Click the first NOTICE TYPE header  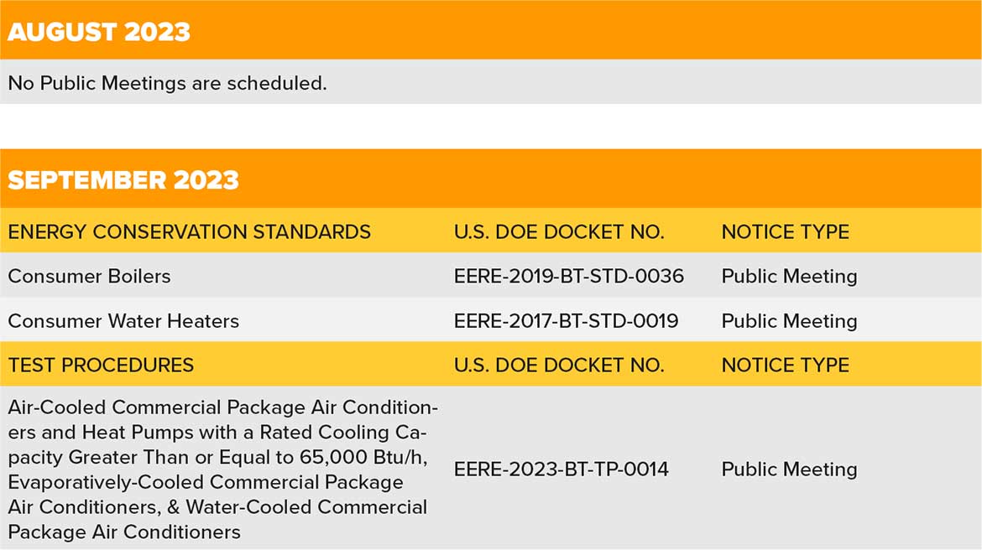point(786,232)
